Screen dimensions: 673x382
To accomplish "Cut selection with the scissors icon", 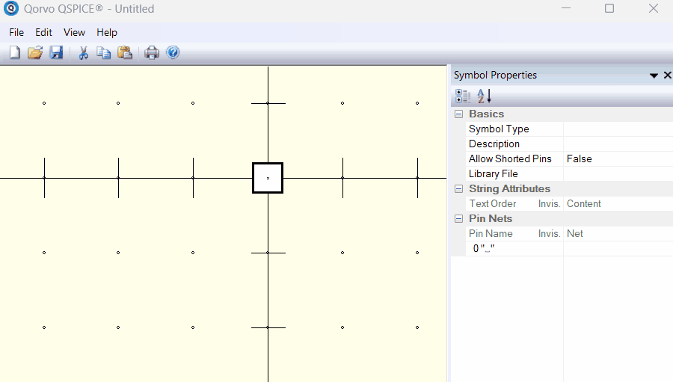I will (x=84, y=52).
